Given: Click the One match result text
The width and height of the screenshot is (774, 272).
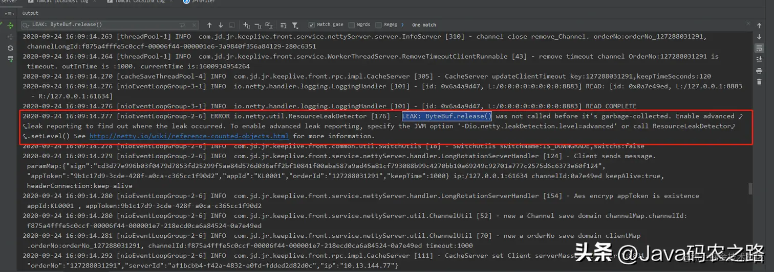Looking at the screenshot, I should [424, 25].
